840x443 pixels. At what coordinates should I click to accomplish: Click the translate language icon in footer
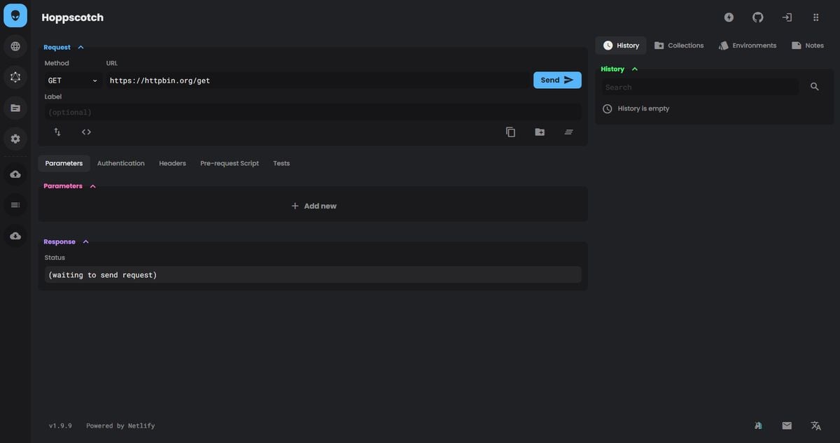(x=815, y=426)
